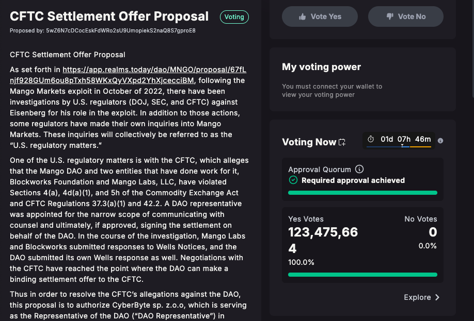
Task: Click the thumbs-down icon on Vote No
Action: [390, 16]
